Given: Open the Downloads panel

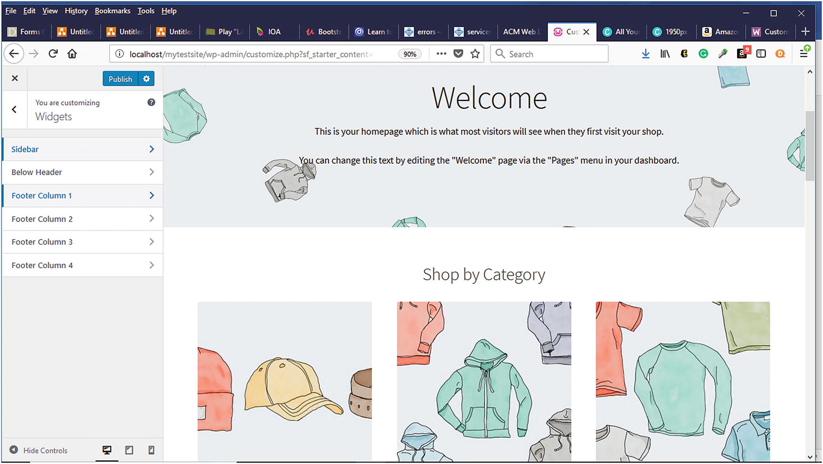Looking at the screenshot, I should coord(646,54).
